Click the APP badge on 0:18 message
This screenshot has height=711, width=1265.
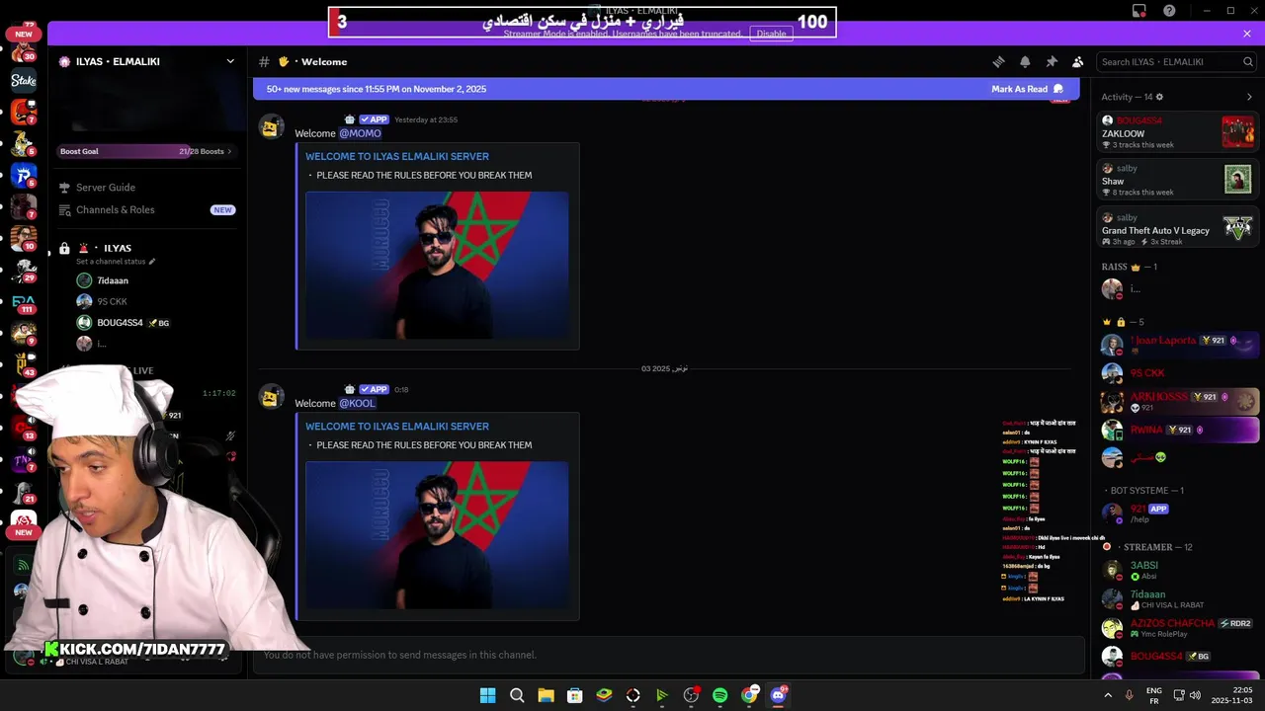[374, 389]
